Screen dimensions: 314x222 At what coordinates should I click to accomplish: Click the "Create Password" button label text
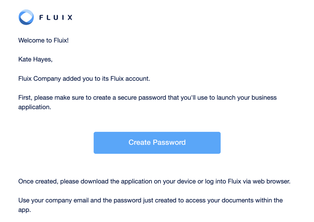[x=157, y=142]
